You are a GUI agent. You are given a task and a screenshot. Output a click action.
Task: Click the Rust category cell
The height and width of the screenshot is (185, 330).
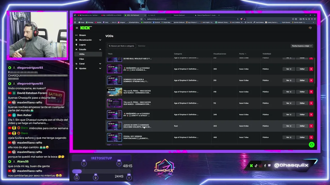176,126
